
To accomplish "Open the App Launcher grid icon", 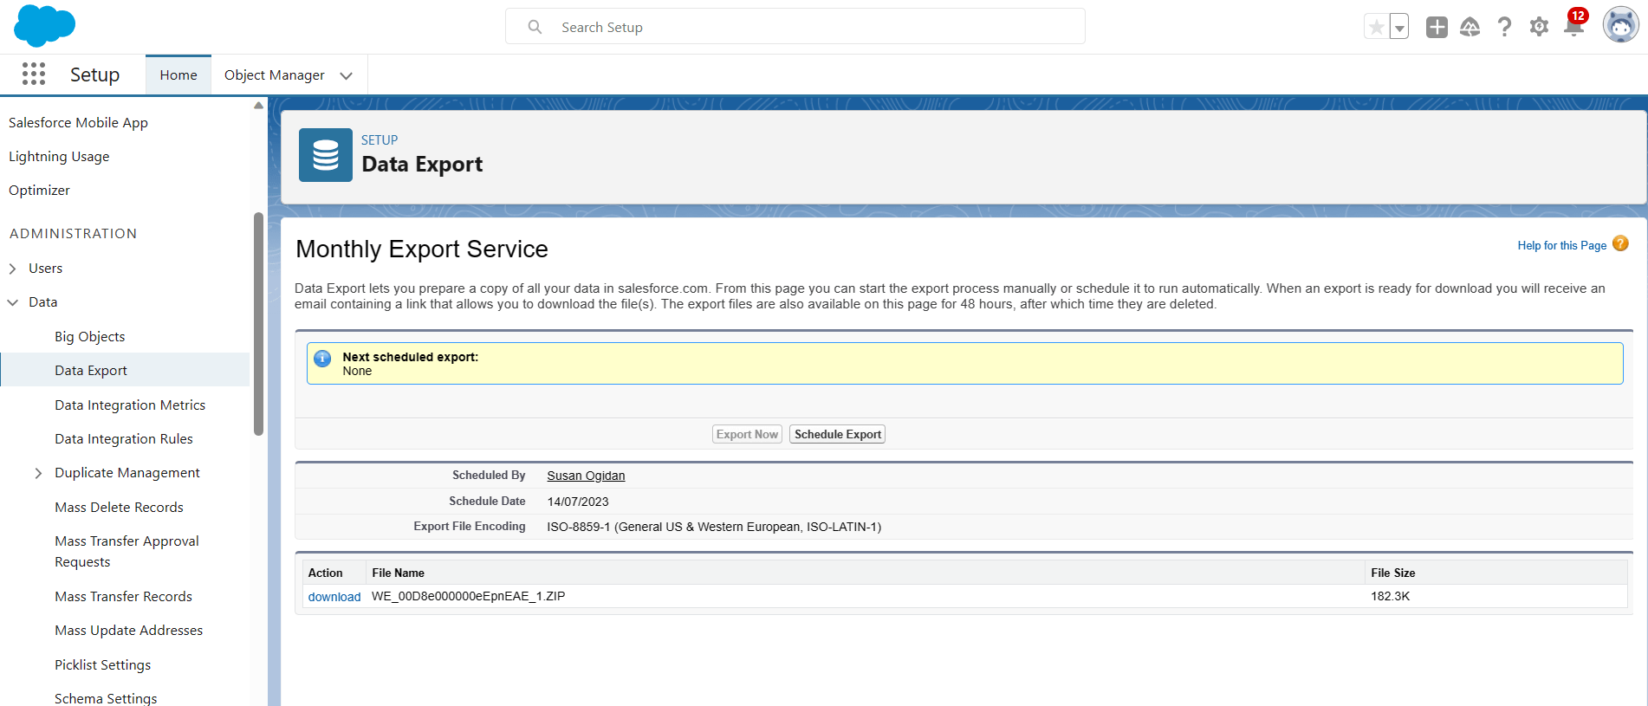I will (x=34, y=74).
